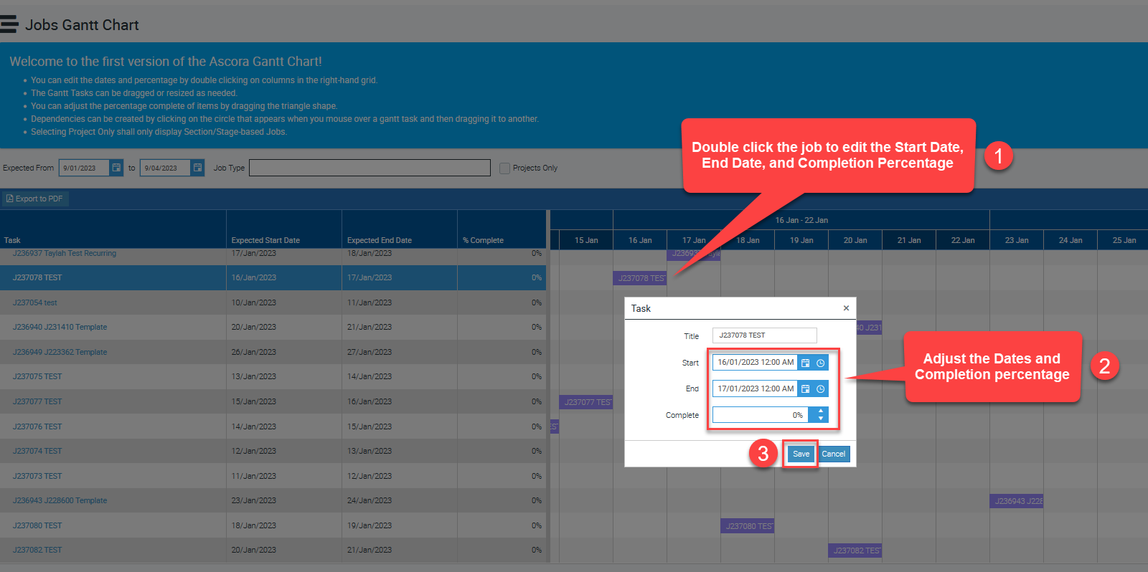The width and height of the screenshot is (1148, 572).
Task: Open the hamburger navigation menu
Action: tap(9, 24)
